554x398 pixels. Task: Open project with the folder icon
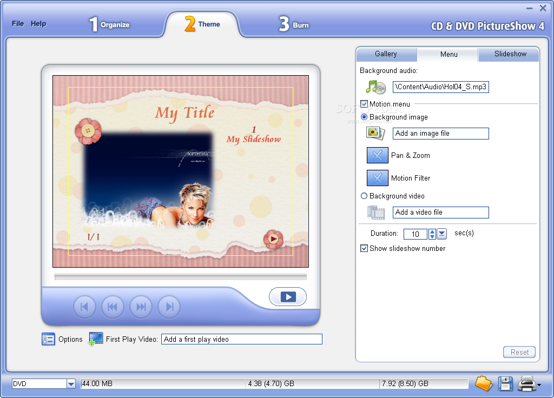[483, 383]
